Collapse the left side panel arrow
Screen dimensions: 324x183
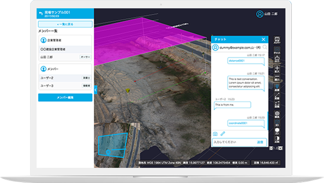coord(96,90)
